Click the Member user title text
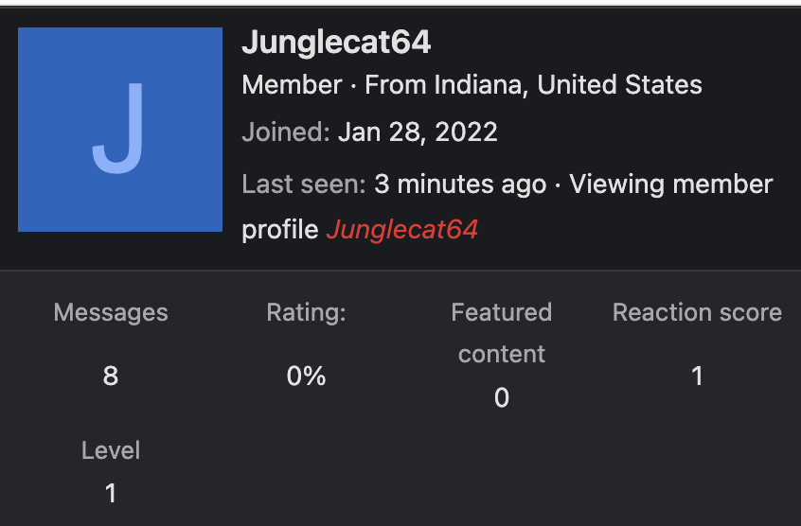The height and width of the screenshot is (526, 801). [x=292, y=85]
